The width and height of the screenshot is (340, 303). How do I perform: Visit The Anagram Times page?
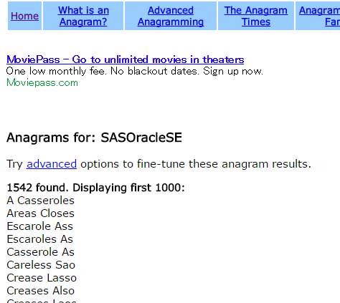255,16
